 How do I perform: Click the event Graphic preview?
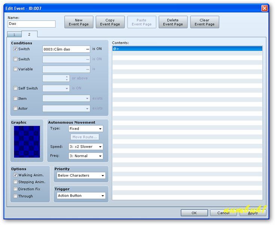point(27,142)
